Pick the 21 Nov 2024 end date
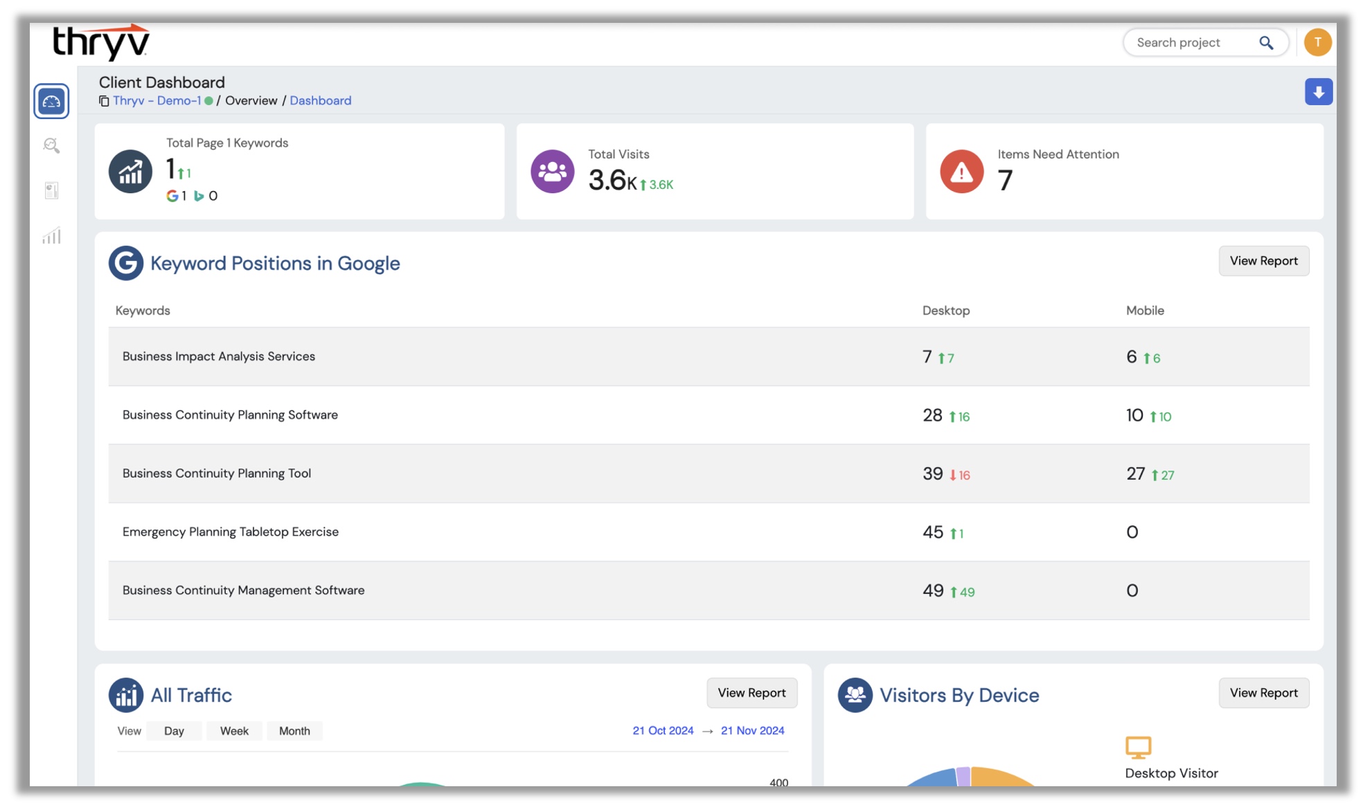Image resolution: width=1363 pixels, height=807 pixels. coord(752,730)
